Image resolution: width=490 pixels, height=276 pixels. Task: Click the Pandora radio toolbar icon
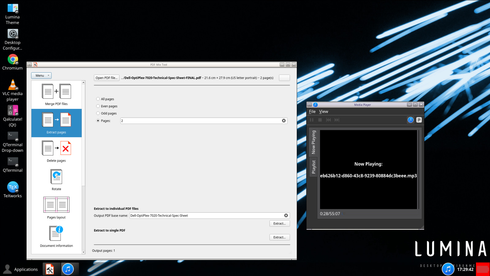coord(419,120)
